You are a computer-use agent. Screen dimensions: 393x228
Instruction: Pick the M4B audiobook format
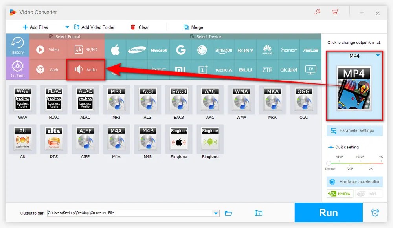point(148,139)
